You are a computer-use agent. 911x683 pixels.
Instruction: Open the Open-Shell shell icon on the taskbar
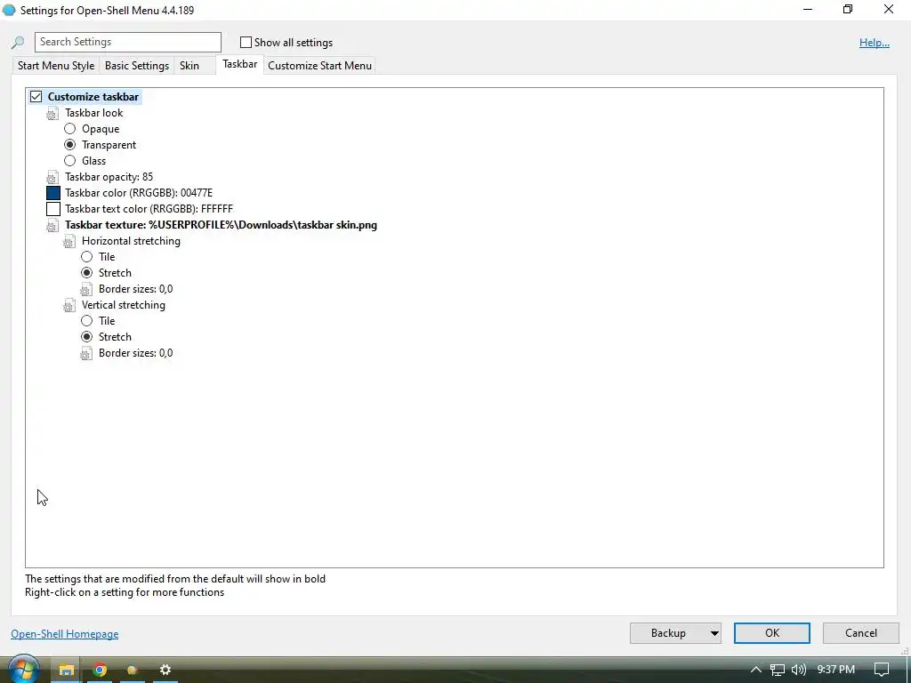point(133,670)
